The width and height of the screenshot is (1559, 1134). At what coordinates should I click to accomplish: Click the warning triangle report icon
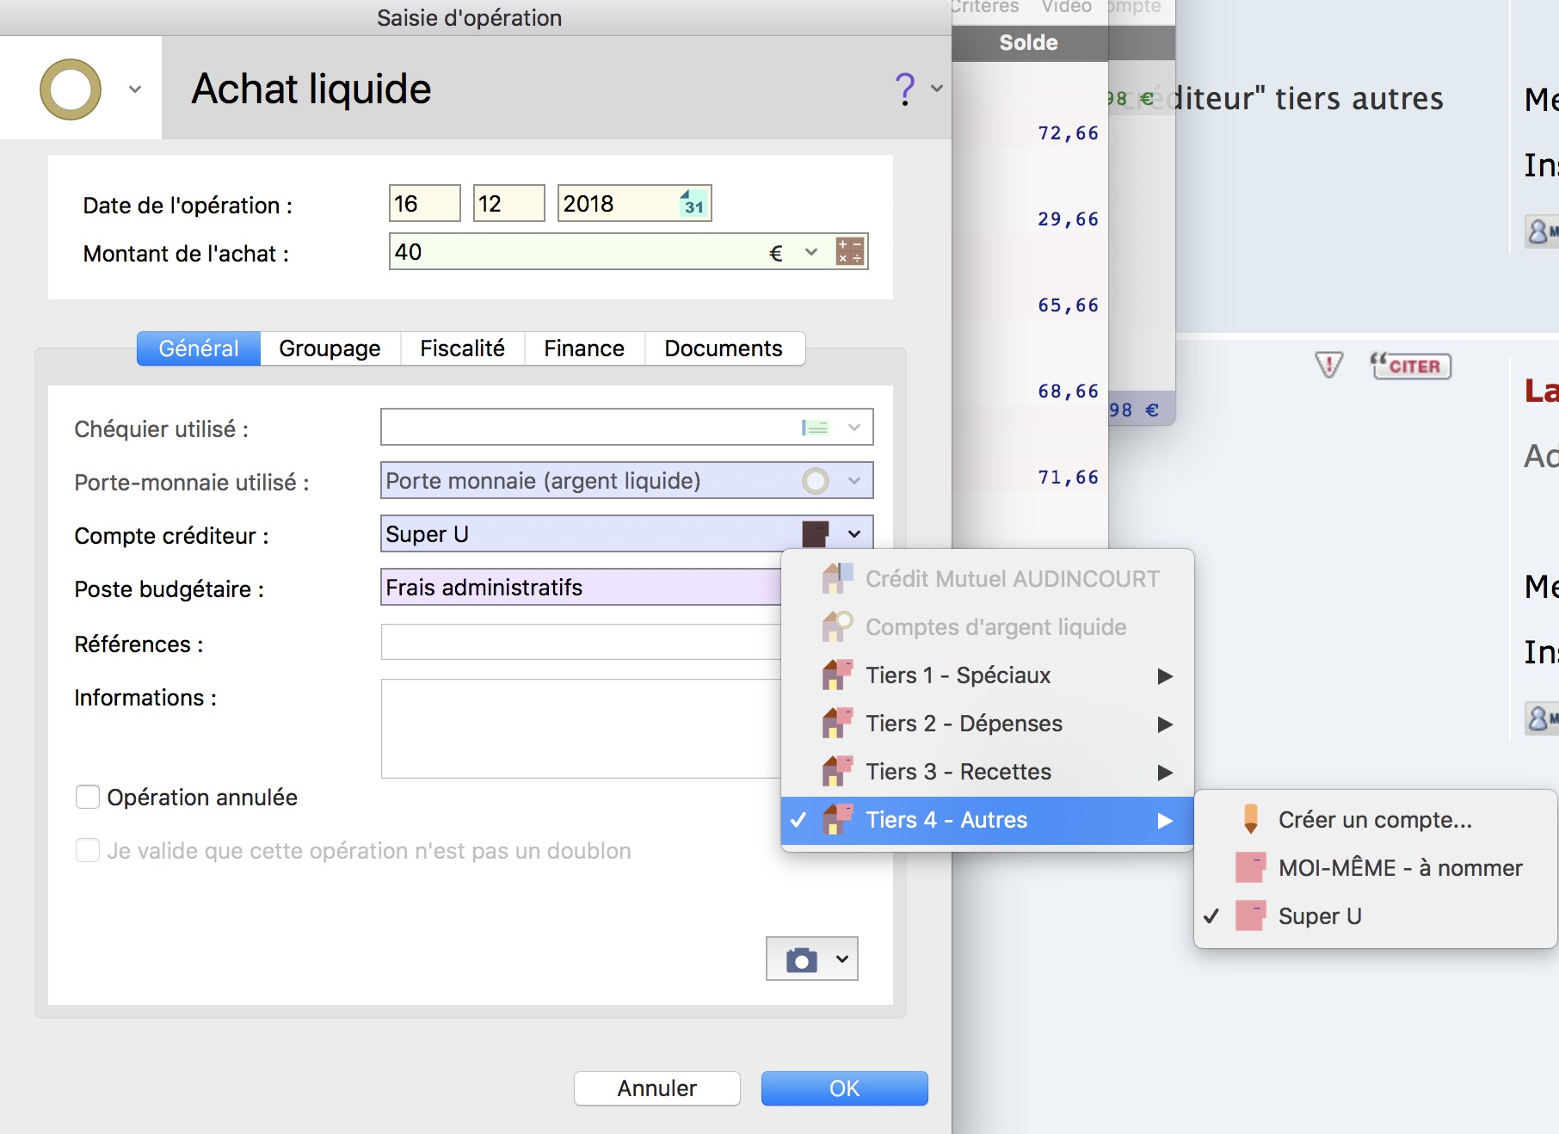(1329, 365)
